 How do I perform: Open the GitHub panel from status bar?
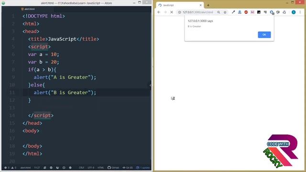(113, 168)
